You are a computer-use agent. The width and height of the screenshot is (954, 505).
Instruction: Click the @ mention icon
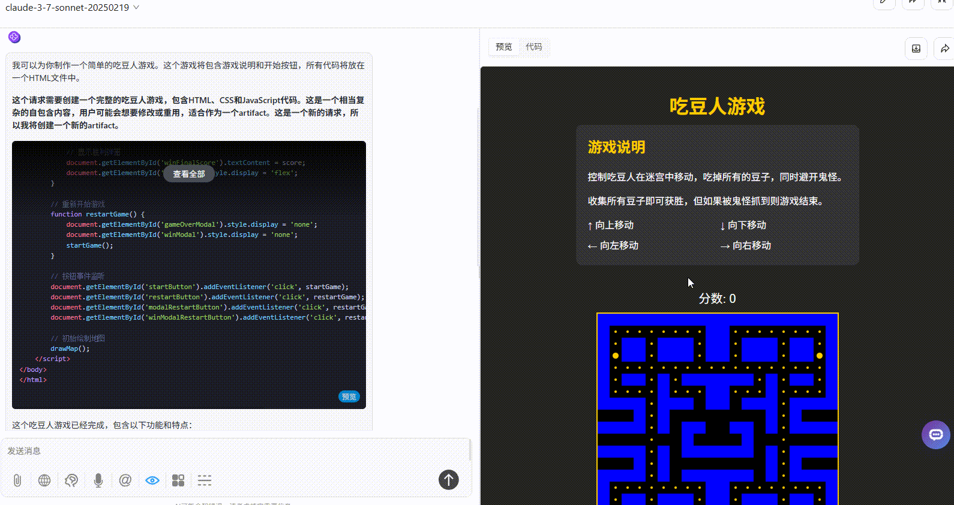125,480
